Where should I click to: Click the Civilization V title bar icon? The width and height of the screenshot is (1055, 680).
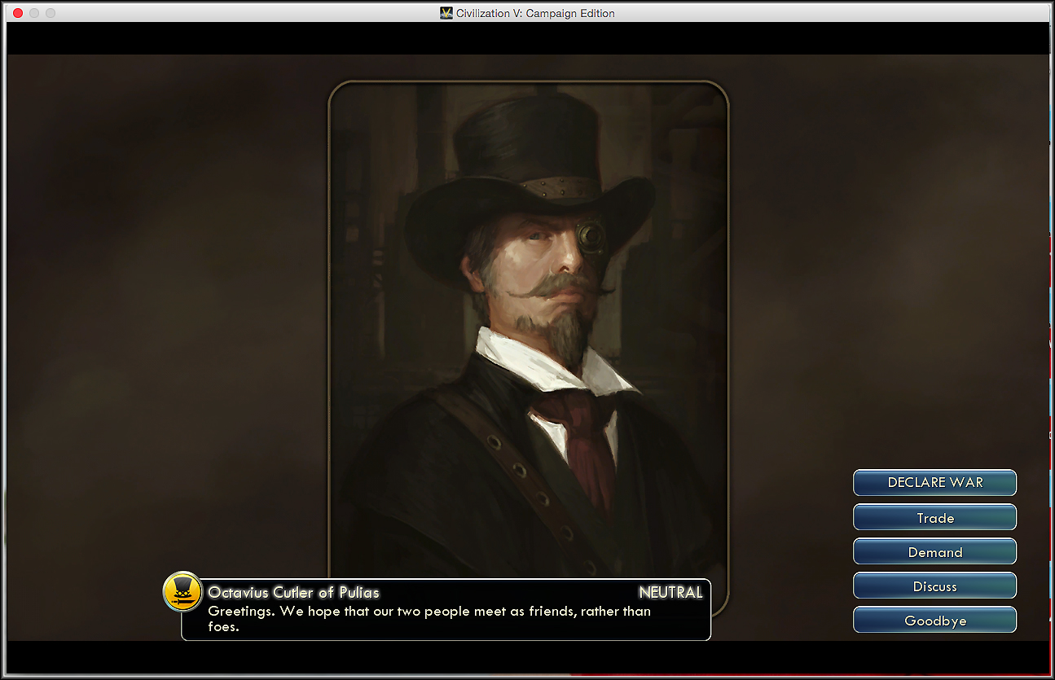[446, 13]
